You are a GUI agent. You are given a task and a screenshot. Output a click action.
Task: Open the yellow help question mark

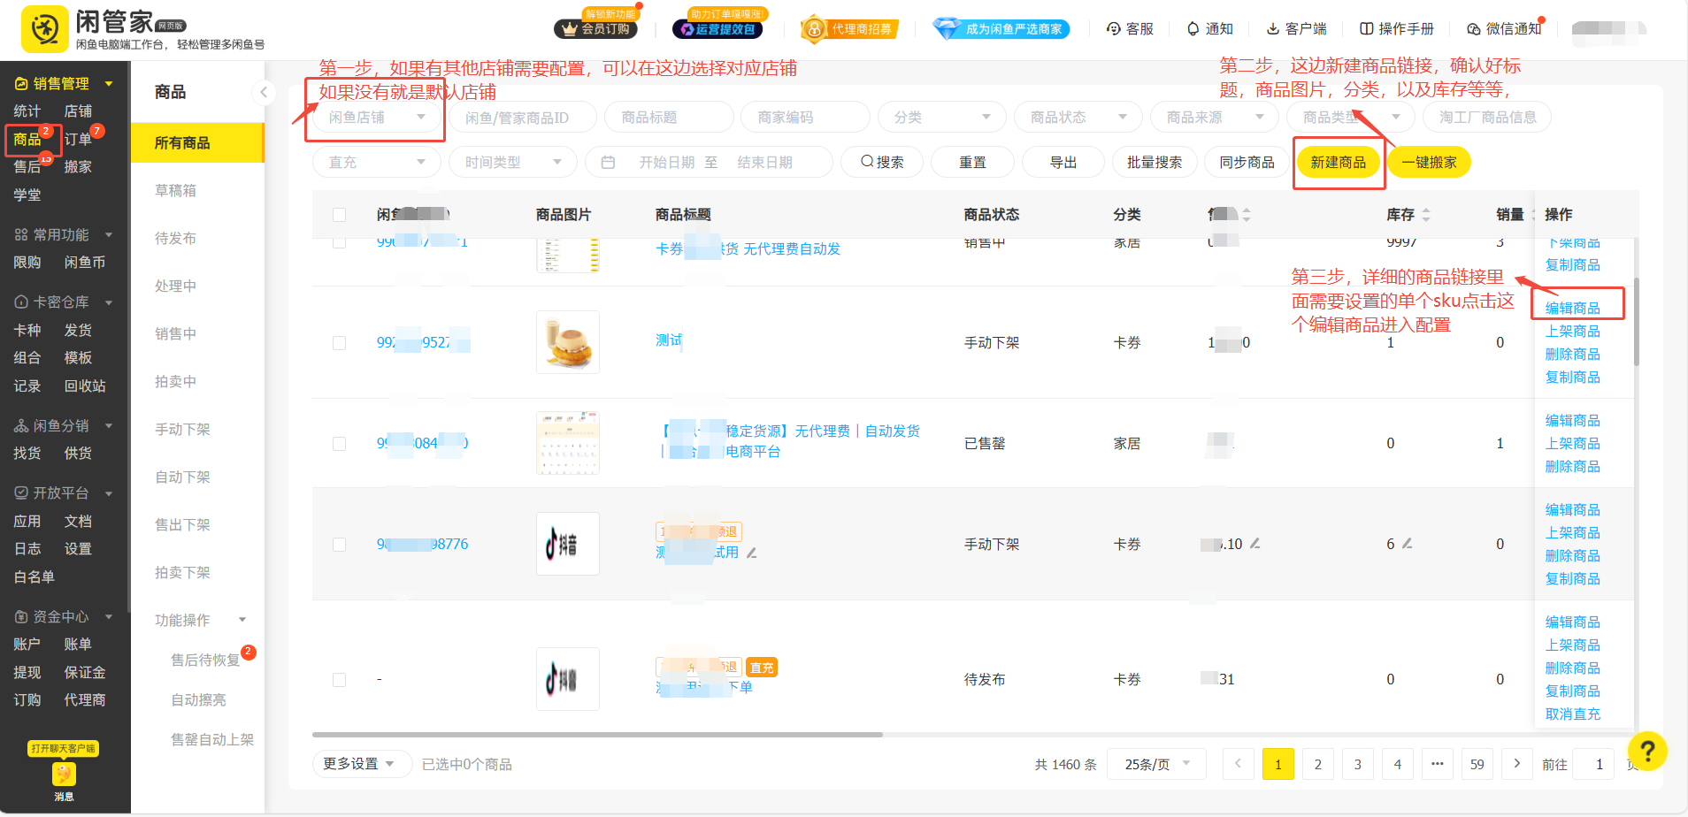pyautogui.click(x=1646, y=752)
